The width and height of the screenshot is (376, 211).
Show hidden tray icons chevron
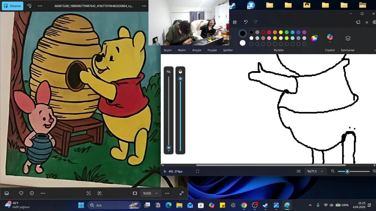(310, 205)
